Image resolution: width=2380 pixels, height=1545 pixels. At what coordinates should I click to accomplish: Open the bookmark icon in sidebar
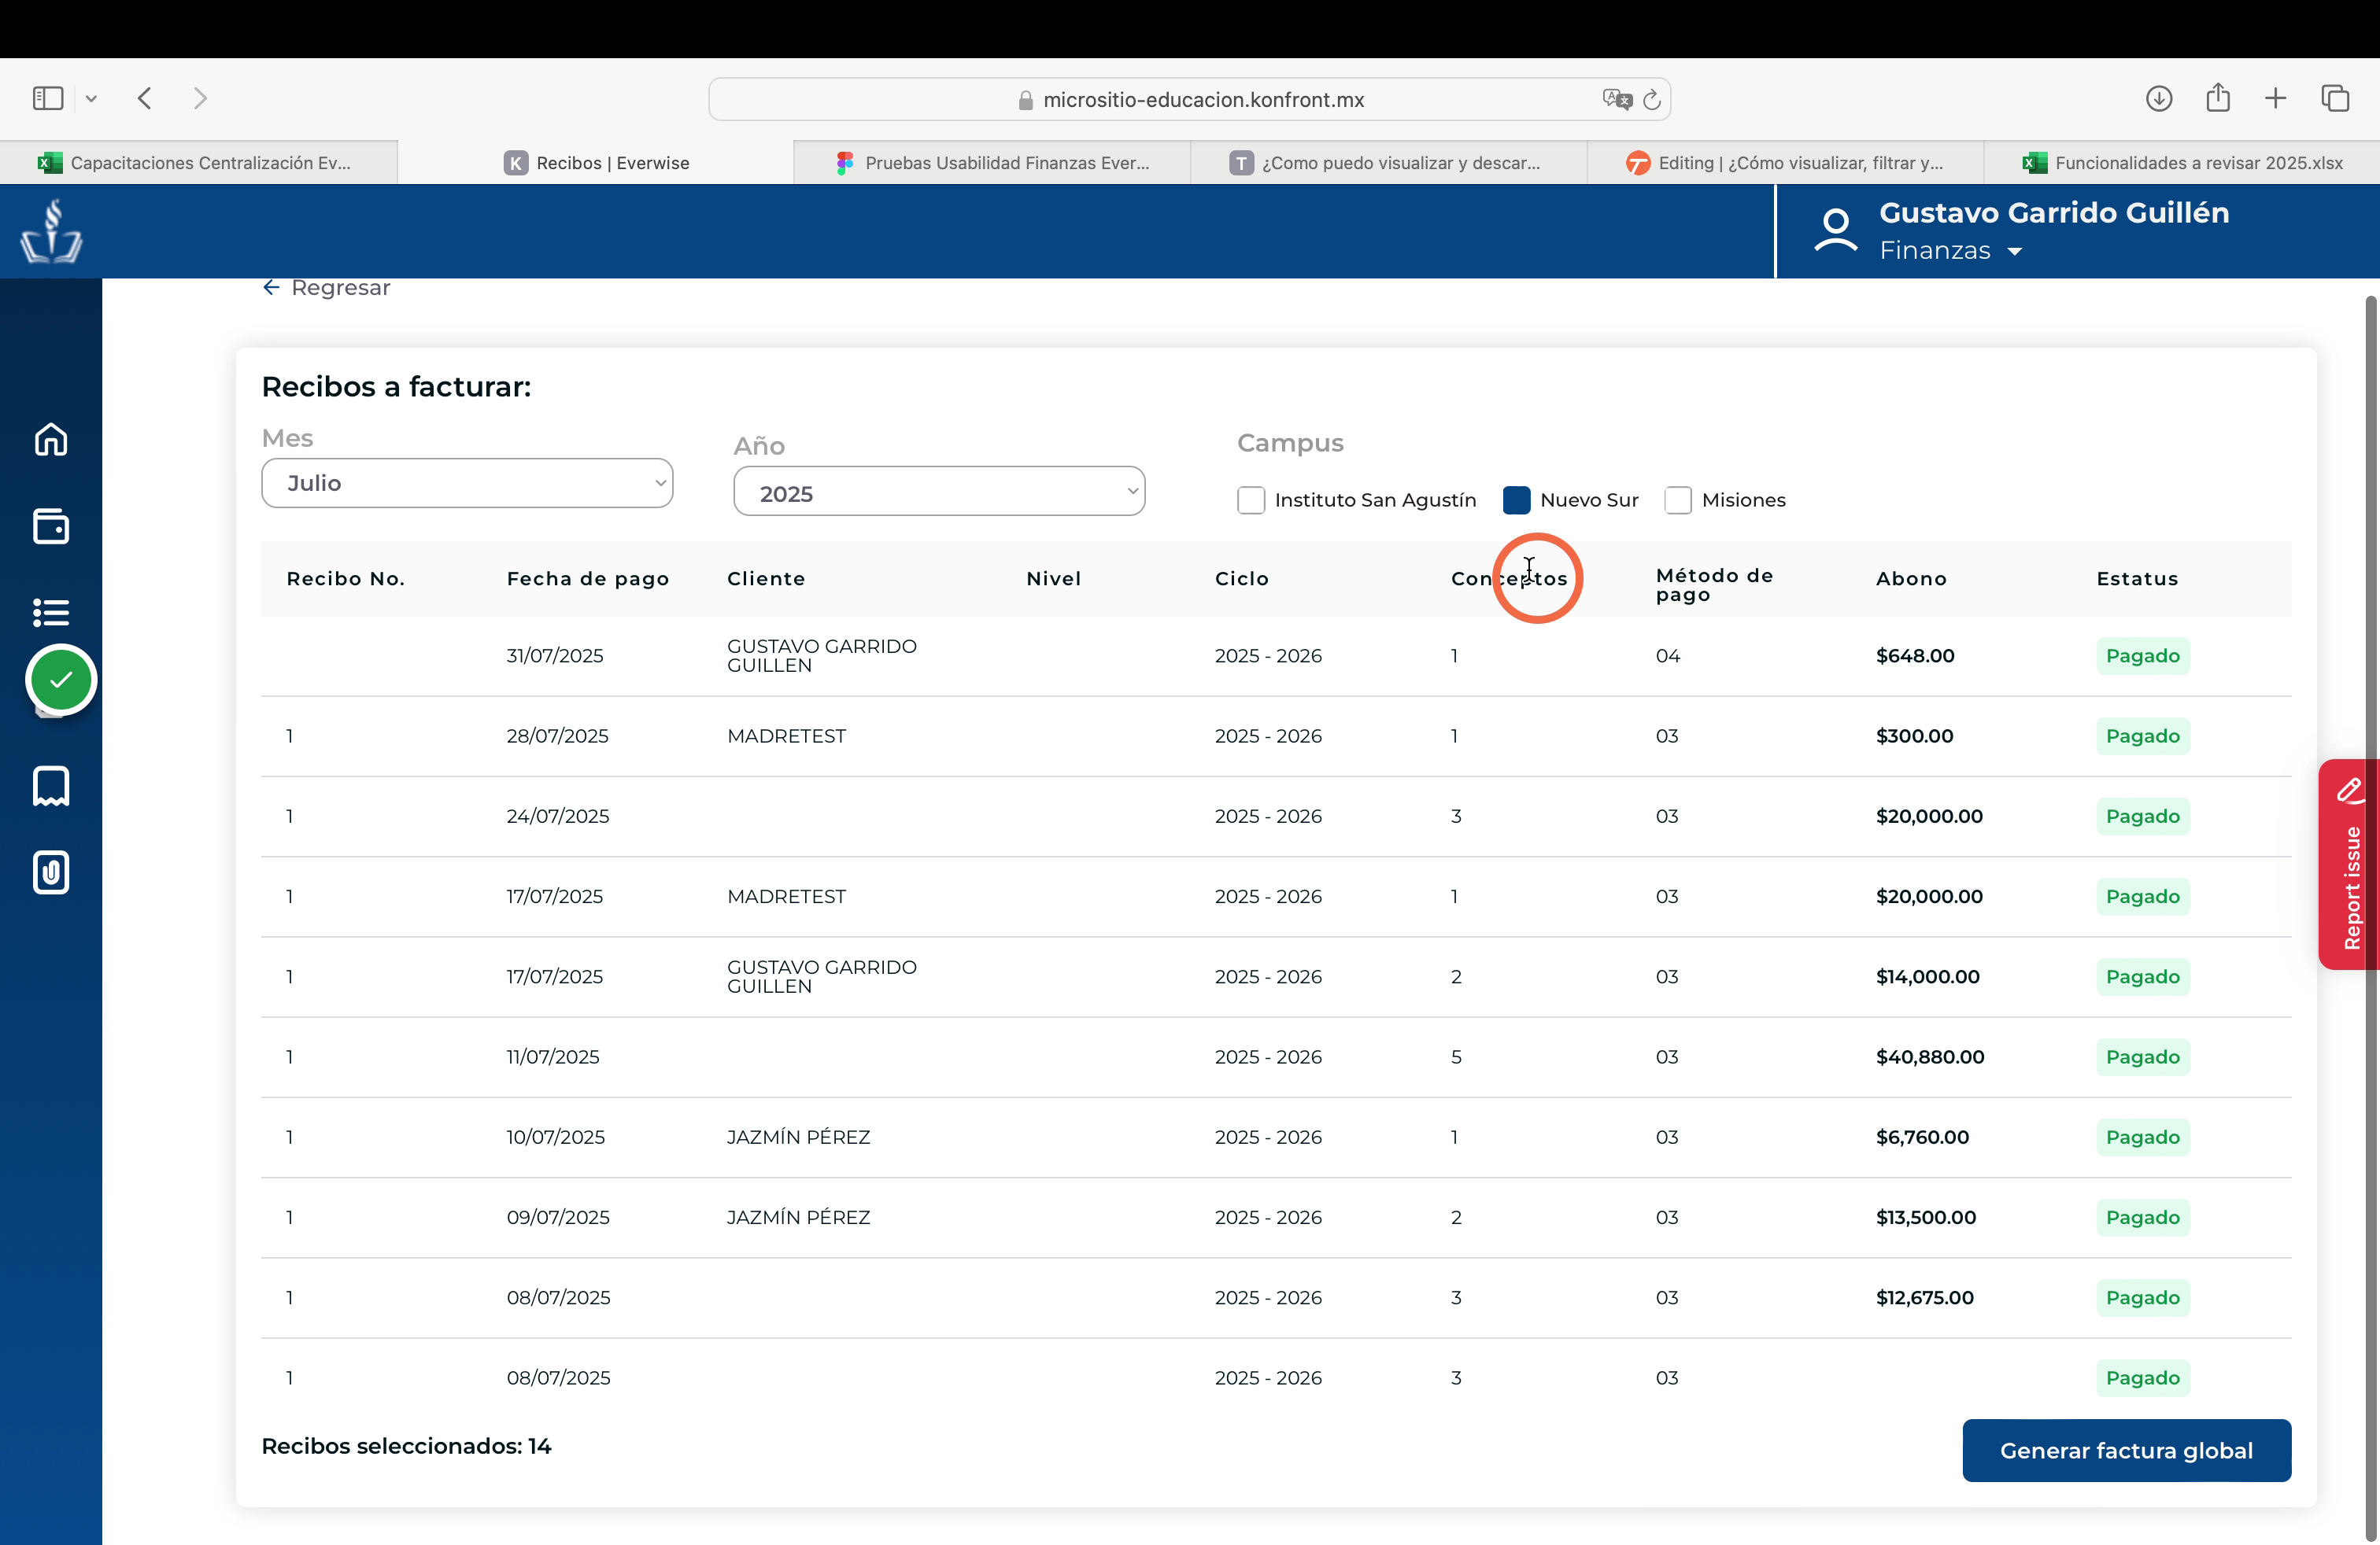(x=51, y=787)
